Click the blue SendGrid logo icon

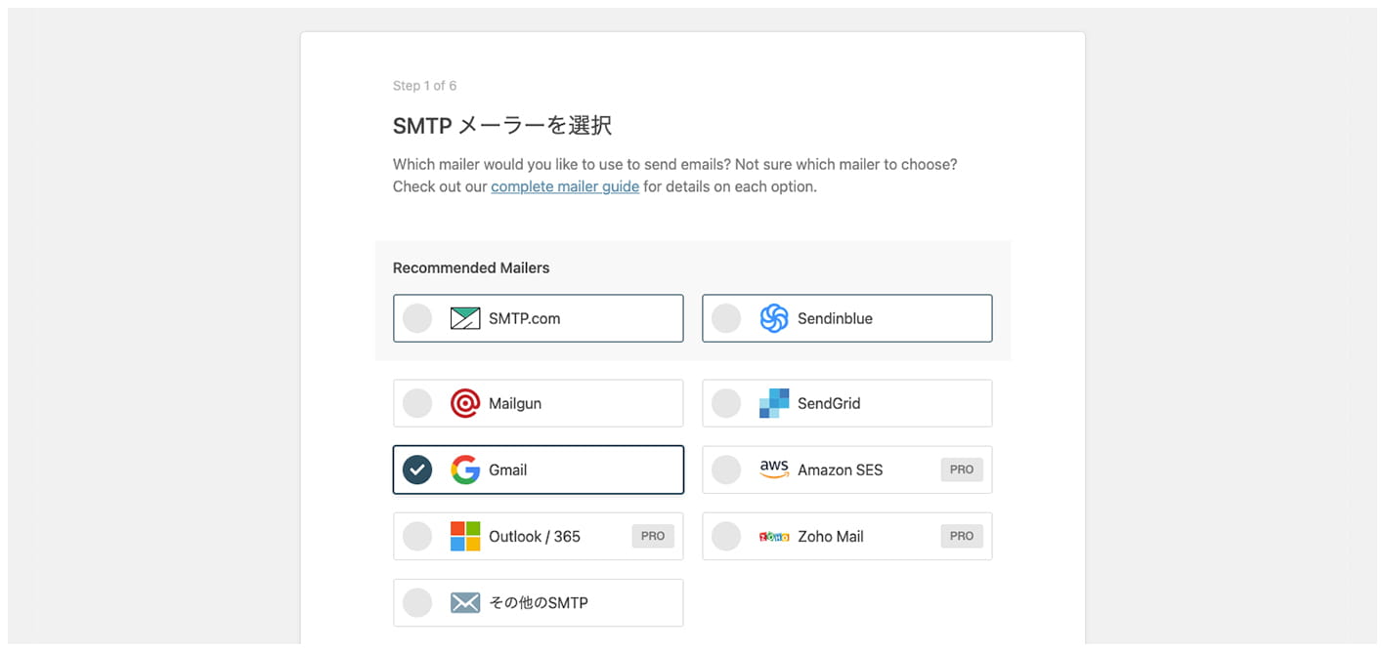[x=774, y=403]
